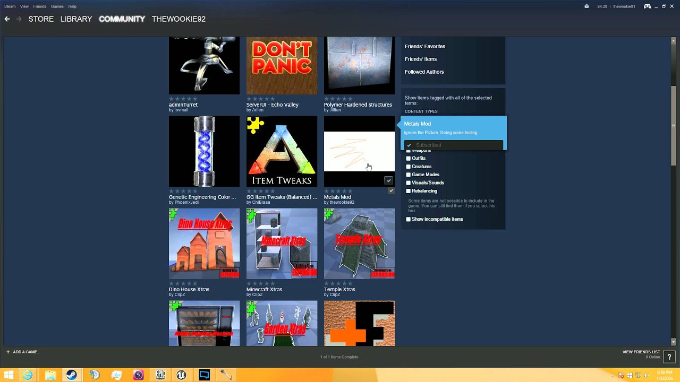This screenshot has width=680, height=382.
Task: Click the download status '1 of 1 Items Complete'
Action: point(339,357)
